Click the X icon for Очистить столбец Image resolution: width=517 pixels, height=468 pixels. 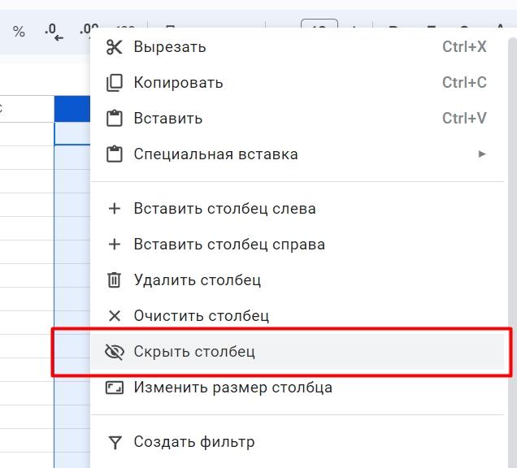pyautogui.click(x=115, y=316)
